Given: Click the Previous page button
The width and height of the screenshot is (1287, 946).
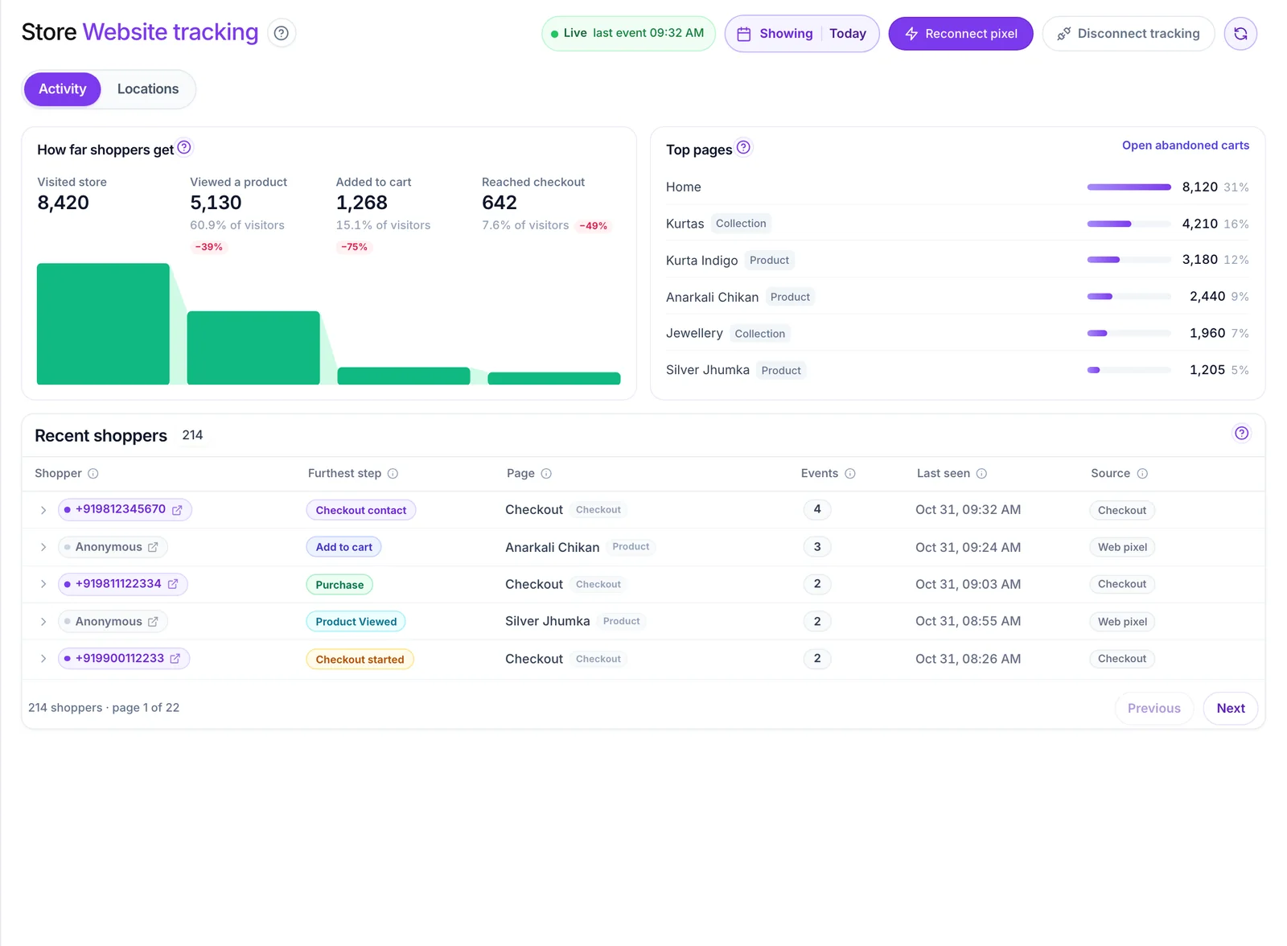Looking at the screenshot, I should click(1153, 709).
